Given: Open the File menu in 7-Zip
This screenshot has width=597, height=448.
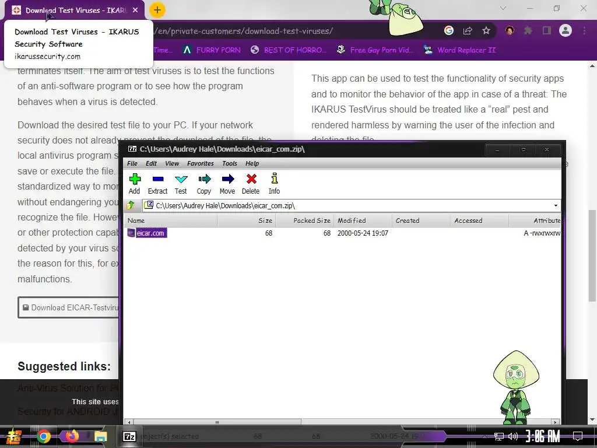Looking at the screenshot, I should point(132,163).
